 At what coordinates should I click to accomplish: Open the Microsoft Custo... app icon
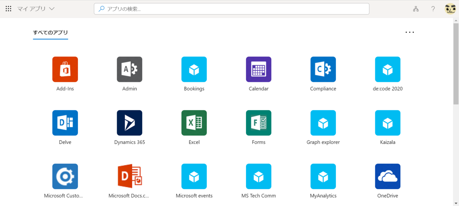(65, 177)
